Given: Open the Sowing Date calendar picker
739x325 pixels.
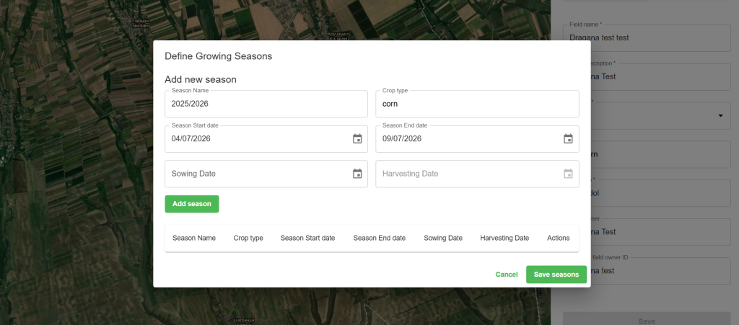Looking at the screenshot, I should [357, 174].
